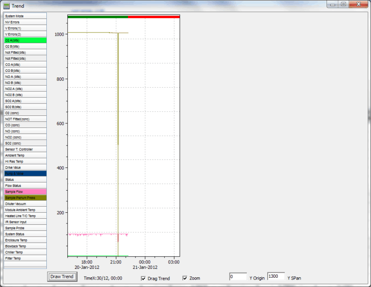Select the NO2 (conc) parameter
371x287 pixels.
pyautogui.click(x=25, y=137)
